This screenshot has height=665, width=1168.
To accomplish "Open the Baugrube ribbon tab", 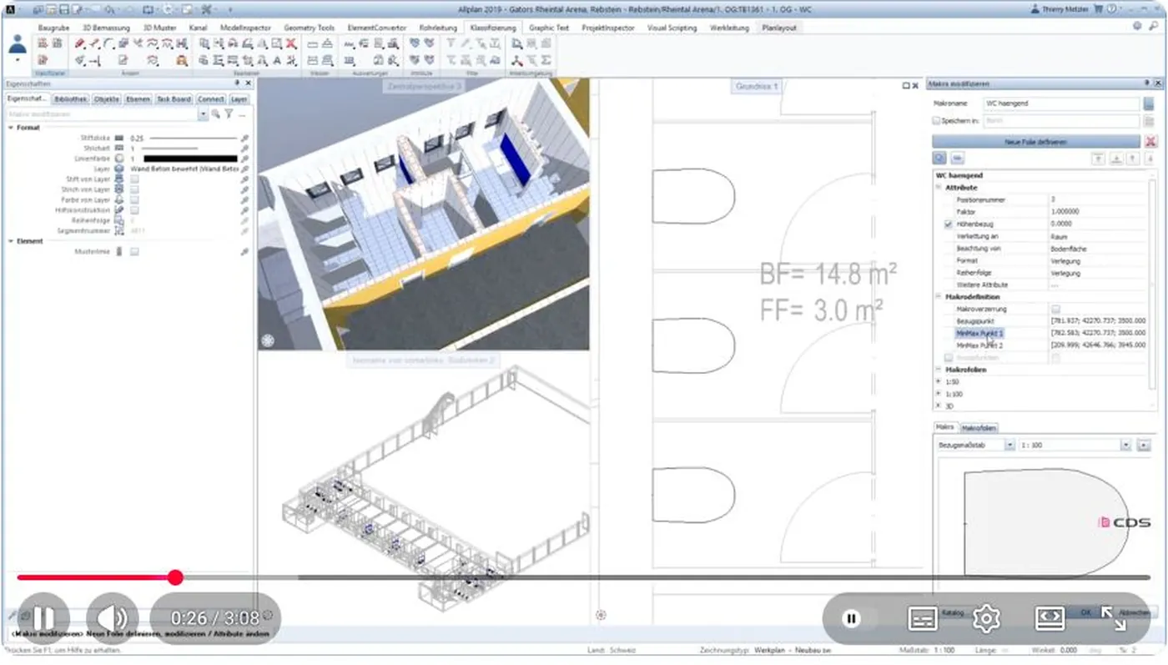I will pos(54,28).
